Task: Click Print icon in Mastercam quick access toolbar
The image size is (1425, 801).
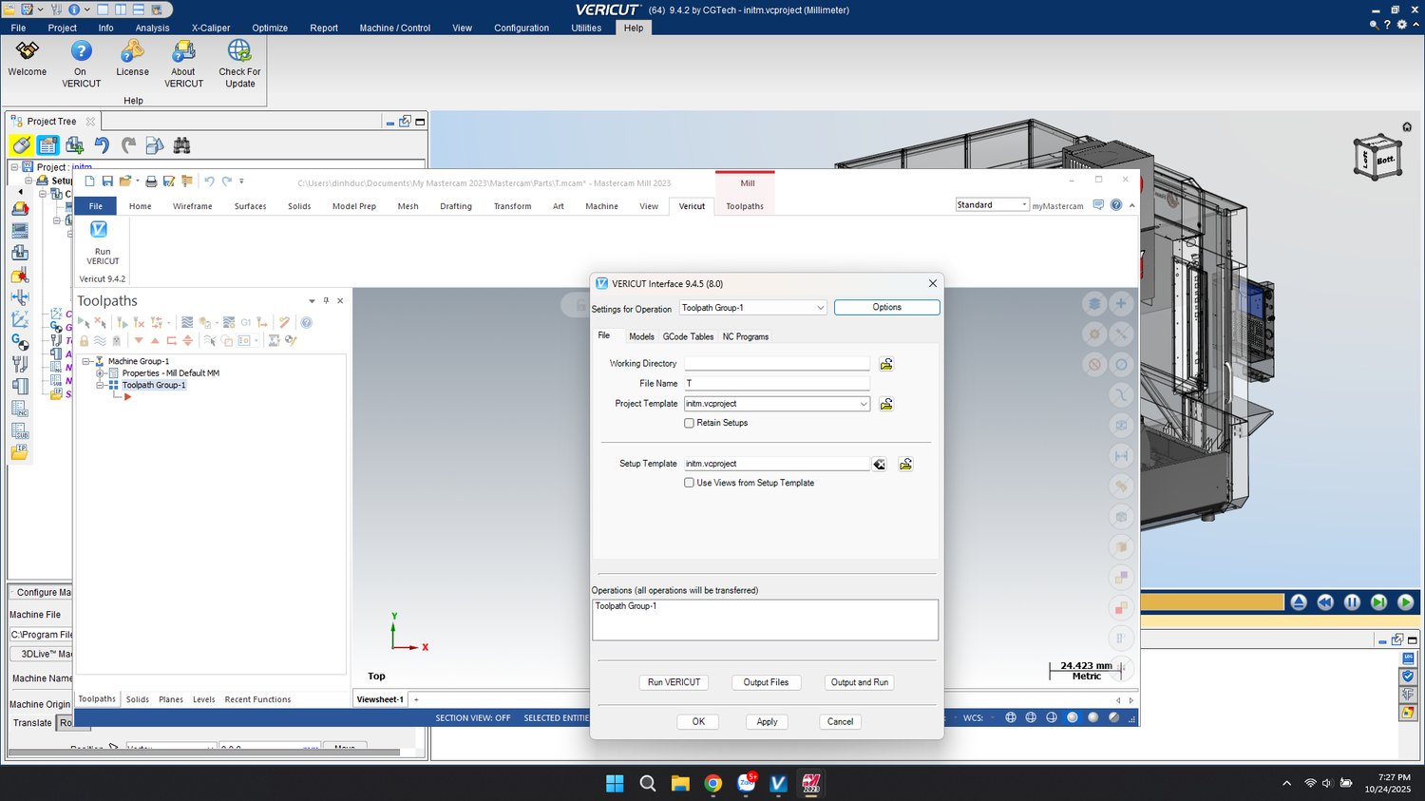Action: (151, 181)
